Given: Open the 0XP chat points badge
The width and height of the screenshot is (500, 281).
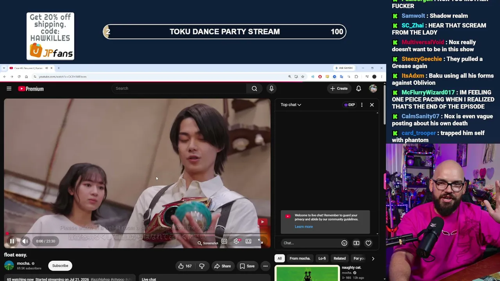Looking at the screenshot, I should pos(349,105).
